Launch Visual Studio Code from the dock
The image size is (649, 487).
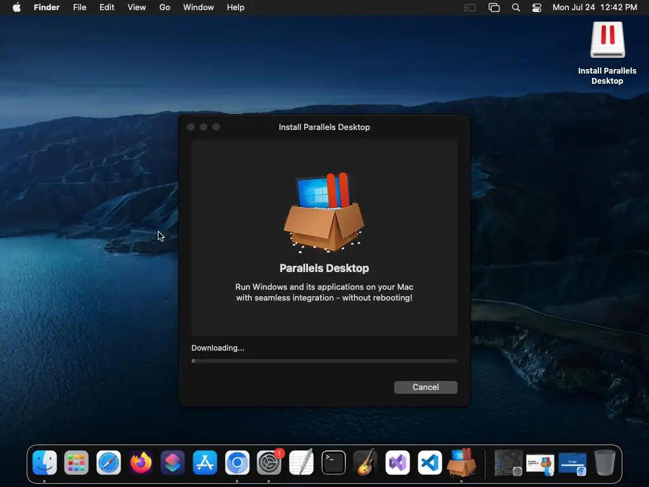tap(430, 462)
